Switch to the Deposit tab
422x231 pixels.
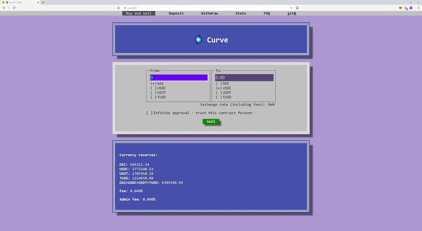point(176,13)
